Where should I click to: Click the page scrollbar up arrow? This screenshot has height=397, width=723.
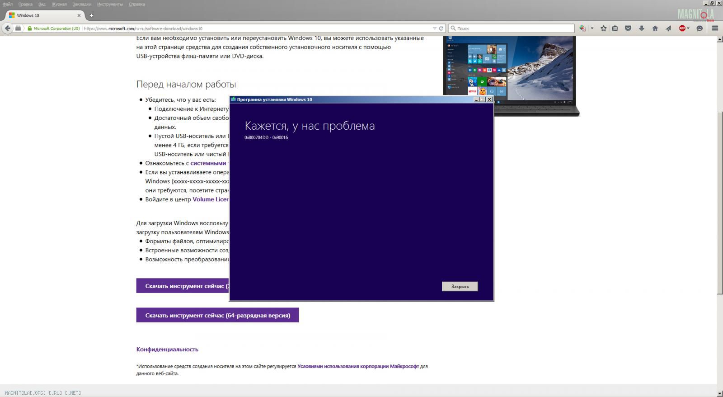click(720, 39)
